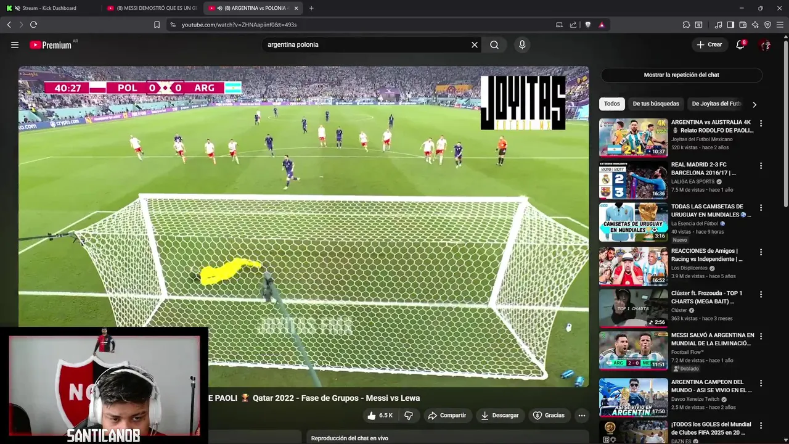
Task: Open options menu for TODAS LAS CAMISETAS DE URUGUAY
Action: (761, 208)
